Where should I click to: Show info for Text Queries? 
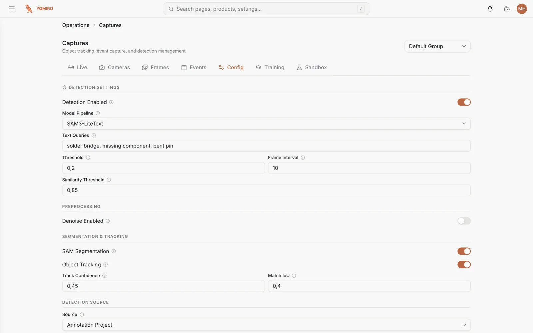(94, 136)
